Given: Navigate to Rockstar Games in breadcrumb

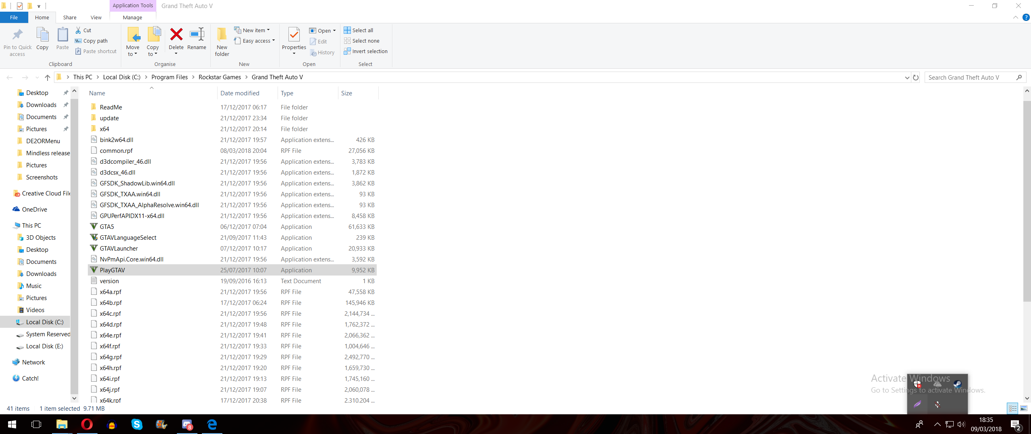Looking at the screenshot, I should point(220,77).
